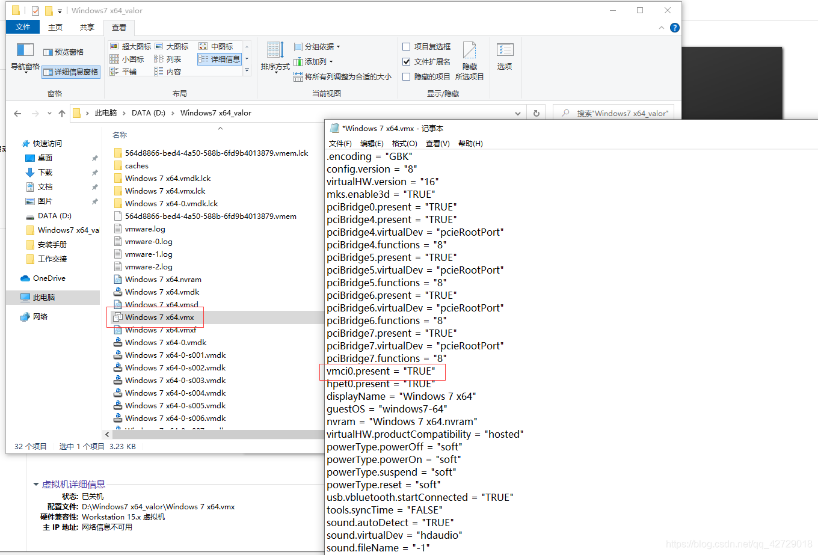Open Notepad Format menu
The image size is (818, 555).
tap(404, 143)
